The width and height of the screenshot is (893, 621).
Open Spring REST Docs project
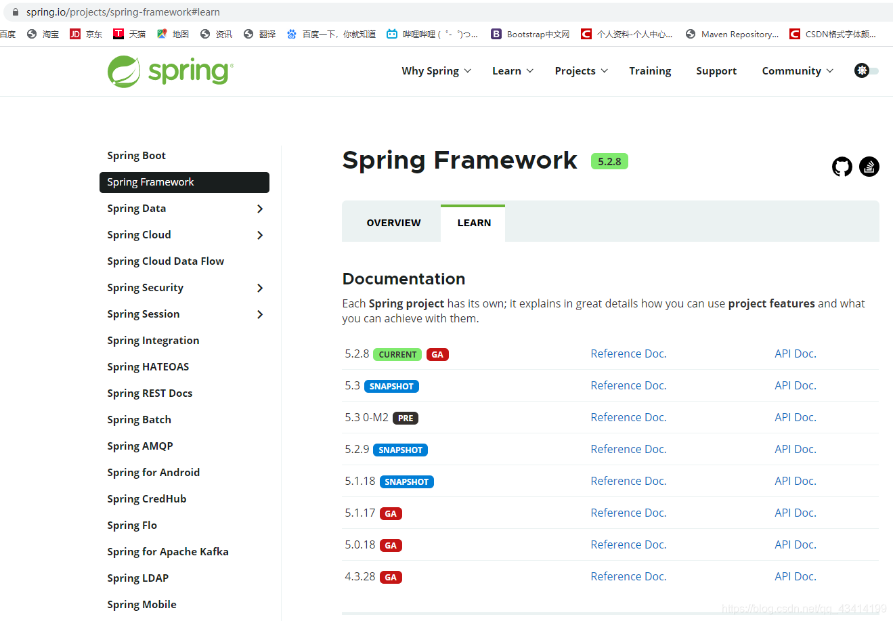tap(150, 393)
